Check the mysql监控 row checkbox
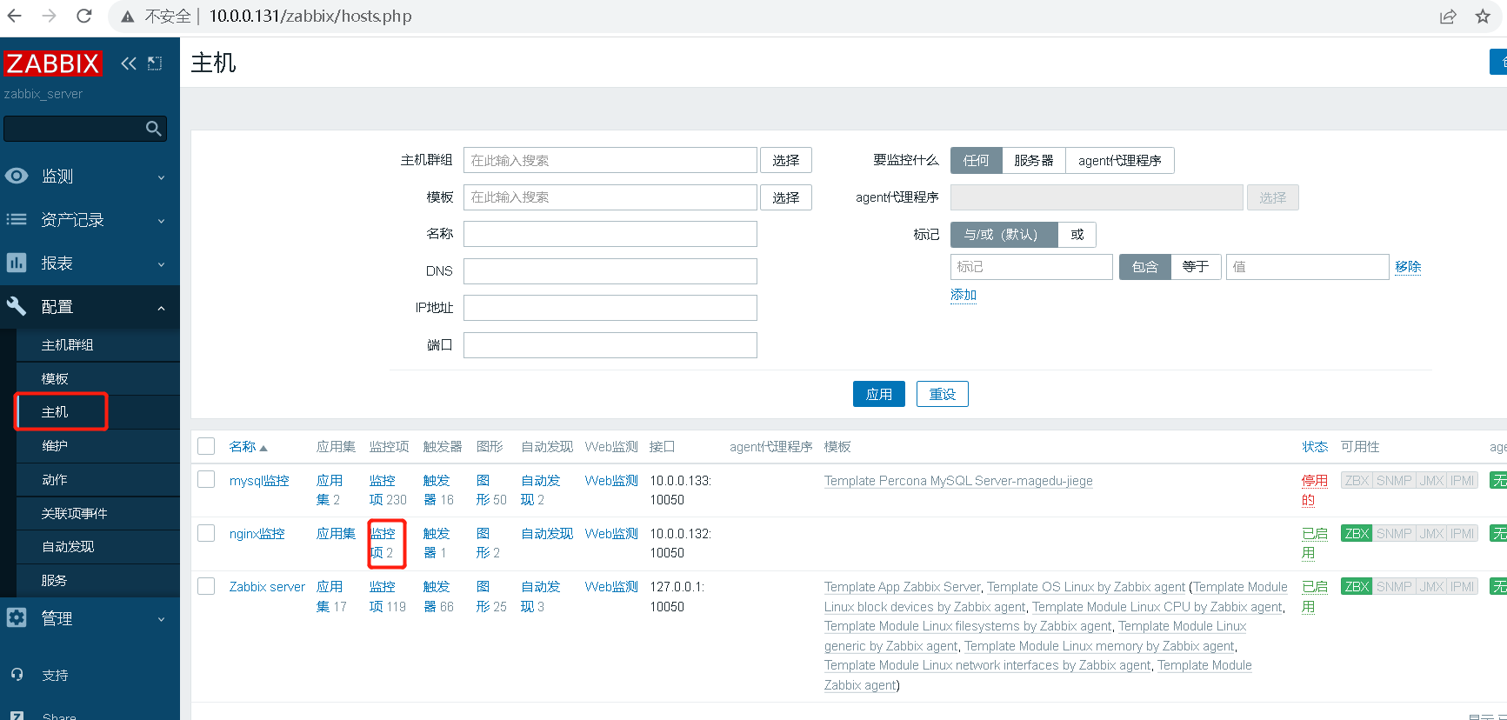Screen dimensions: 1507x720 pos(206,480)
